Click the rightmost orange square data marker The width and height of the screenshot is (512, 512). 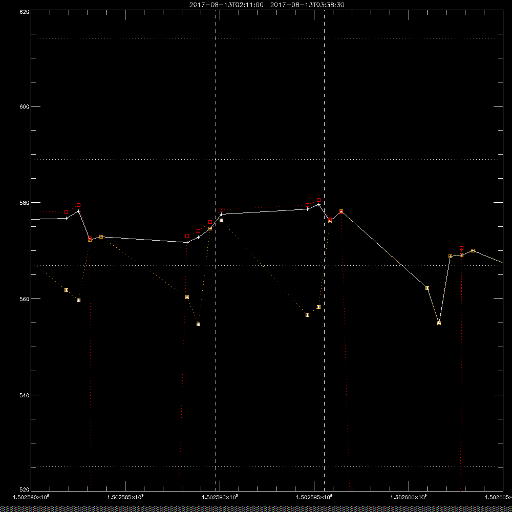point(473,250)
